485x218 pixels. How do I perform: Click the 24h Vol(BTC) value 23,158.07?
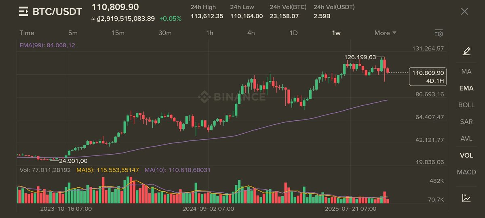[284, 16]
